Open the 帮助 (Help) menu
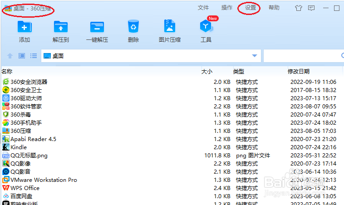The height and width of the screenshot is (205, 344). (x=274, y=8)
